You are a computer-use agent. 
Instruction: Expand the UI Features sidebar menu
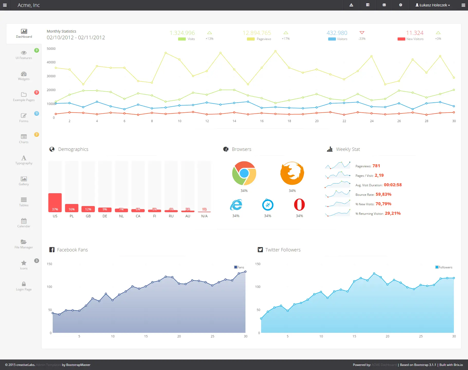[24, 55]
